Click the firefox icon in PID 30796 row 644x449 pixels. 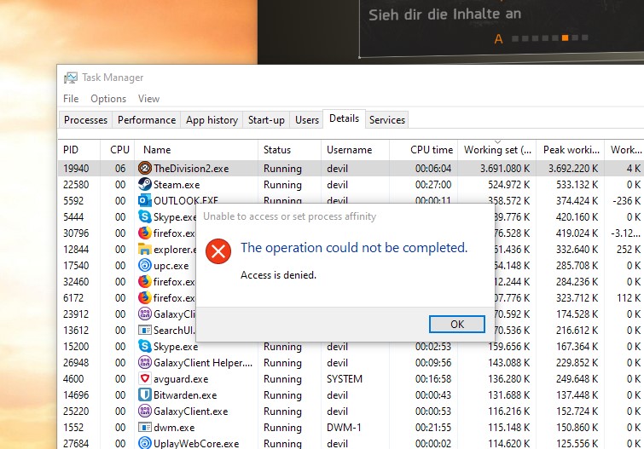pyautogui.click(x=144, y=233)
